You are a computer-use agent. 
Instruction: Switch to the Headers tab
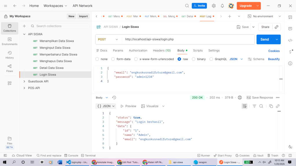pos(162,50)
